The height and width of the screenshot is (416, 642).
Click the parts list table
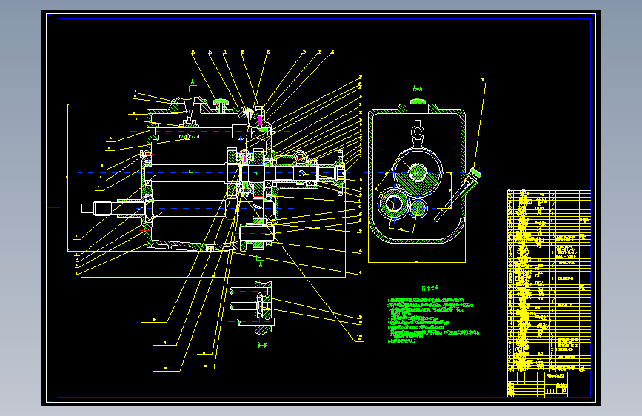coord(549,281)
